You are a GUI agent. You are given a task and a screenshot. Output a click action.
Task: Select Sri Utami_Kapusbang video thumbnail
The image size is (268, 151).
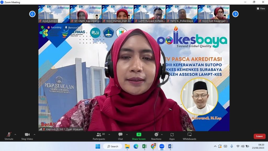(86, 14)
